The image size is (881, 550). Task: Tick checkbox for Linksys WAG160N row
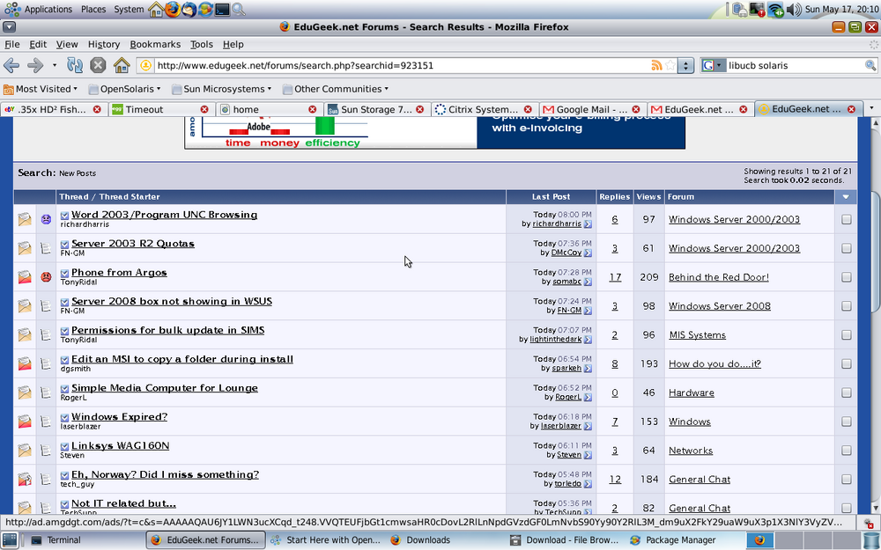pyautogui.click(x=846, y=451)
